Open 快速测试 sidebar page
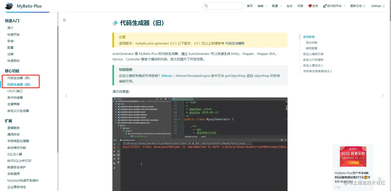This screenshot has height=191, width=391. [13, 61]
